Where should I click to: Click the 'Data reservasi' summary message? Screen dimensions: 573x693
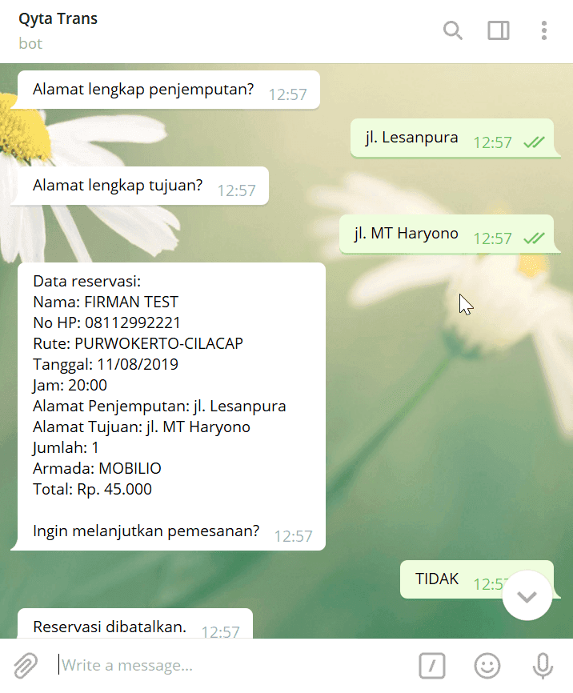click(171, 407)
